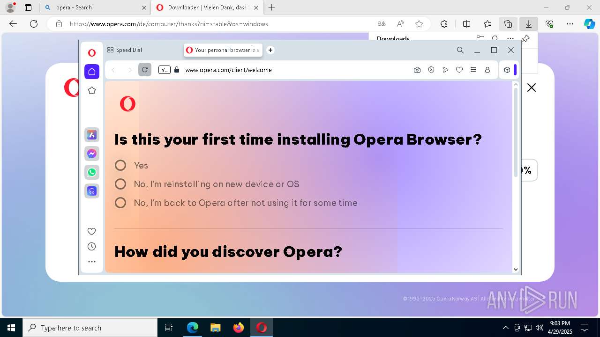Click the Opera sidebar Home button
Image resolution: width=600 pixels, height=337 pixels.
point(92,72)
